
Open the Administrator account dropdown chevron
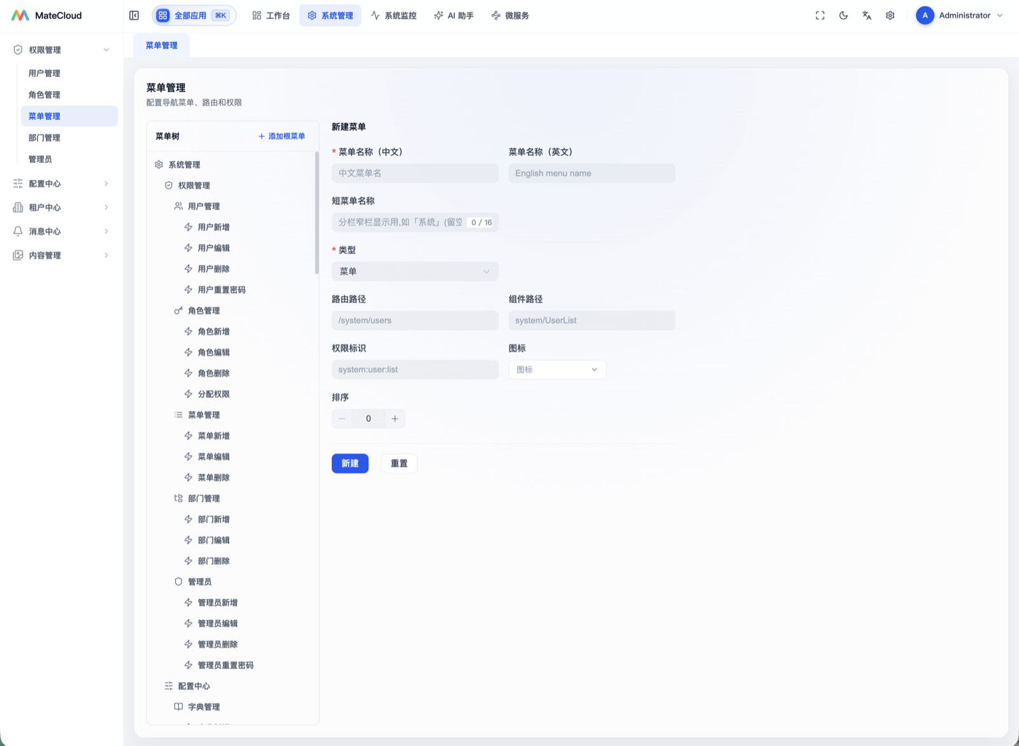point(1000,15)
